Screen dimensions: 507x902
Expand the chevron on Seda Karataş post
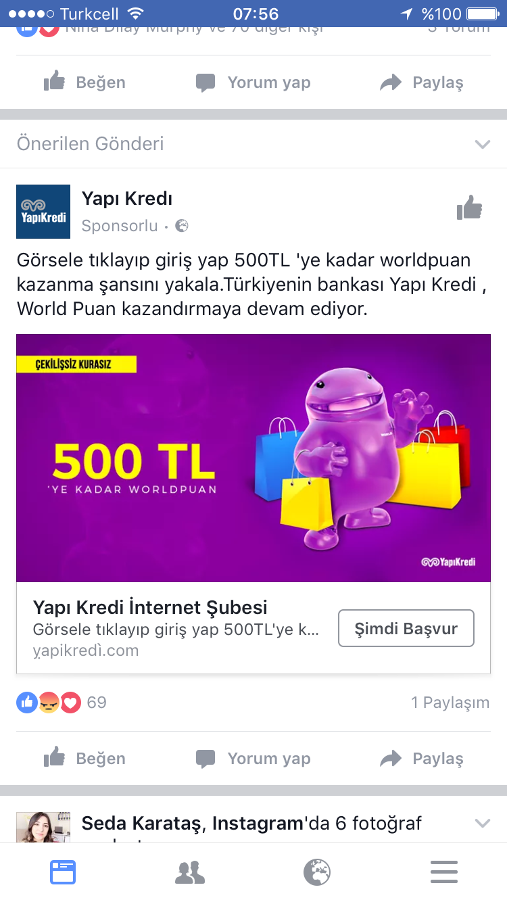482,823
